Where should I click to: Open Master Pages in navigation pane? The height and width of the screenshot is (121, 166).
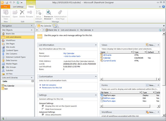click(x=11, y=64)
